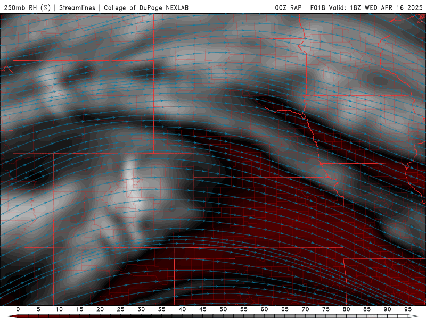Click the colorbar label '45'
Image resolution: width=426 pixels, height=319 pixels.
tap(203, 309)
